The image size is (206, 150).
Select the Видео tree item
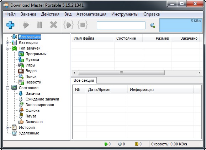coord(31,71)
